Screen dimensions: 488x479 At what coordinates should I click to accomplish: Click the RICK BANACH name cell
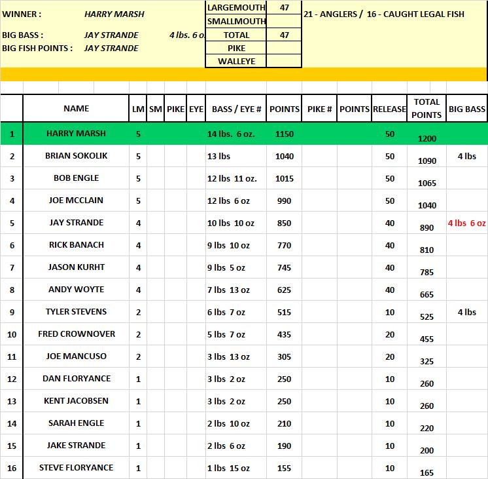tap(77, 245)
